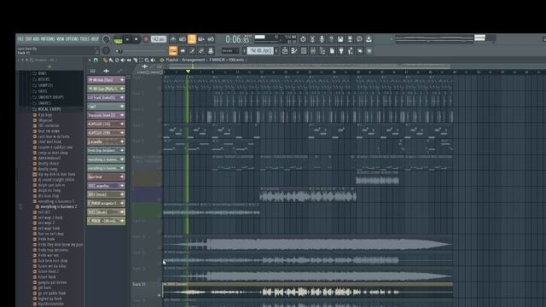Toggle wait for input before recording

[183, 39]
